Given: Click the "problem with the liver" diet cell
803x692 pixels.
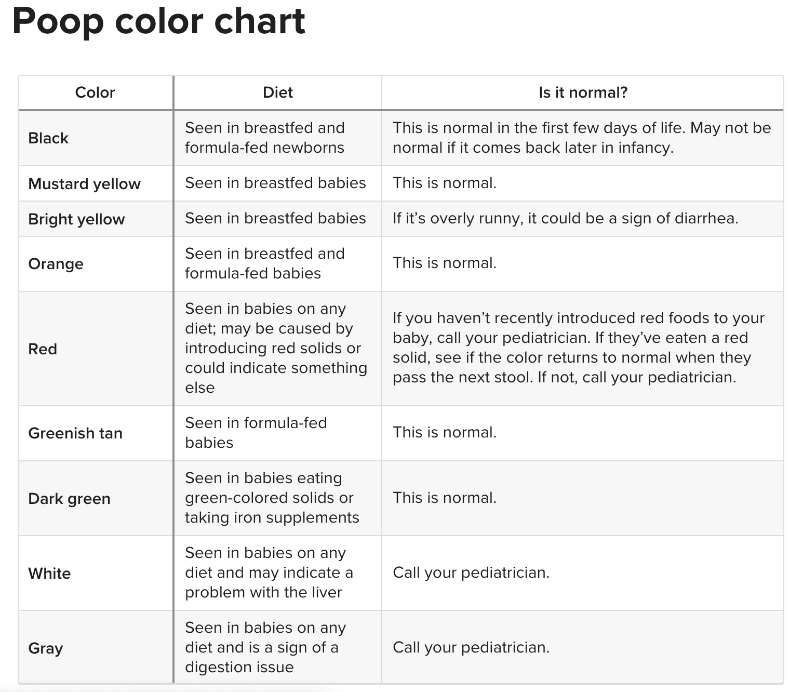Looking at the screenshot, I should pyautogui.click(x=269, y=573).
